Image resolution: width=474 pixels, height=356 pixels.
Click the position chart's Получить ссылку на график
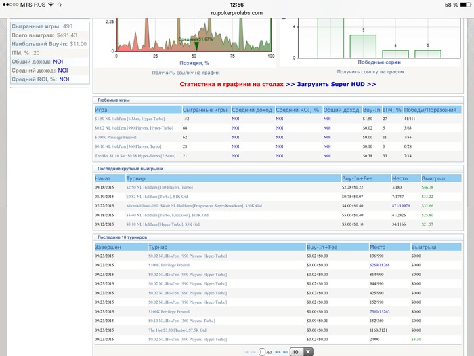(x=185, y=71)
